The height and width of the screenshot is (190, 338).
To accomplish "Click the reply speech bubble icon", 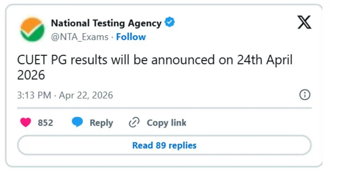I will 77,122.
